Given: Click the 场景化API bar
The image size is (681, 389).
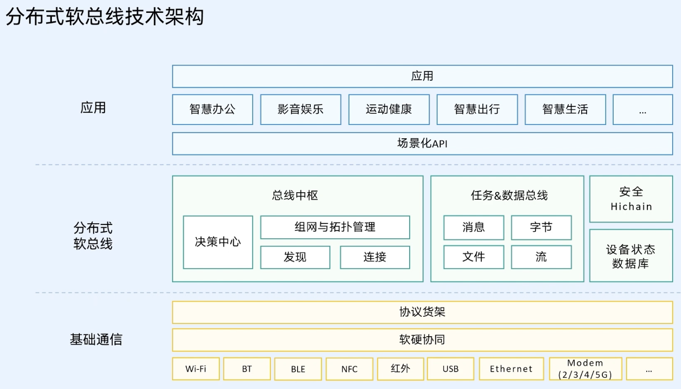Looking at the screenshot, I should point(423,144).
